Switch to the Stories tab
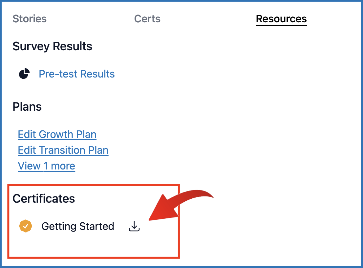 (30, 19)
